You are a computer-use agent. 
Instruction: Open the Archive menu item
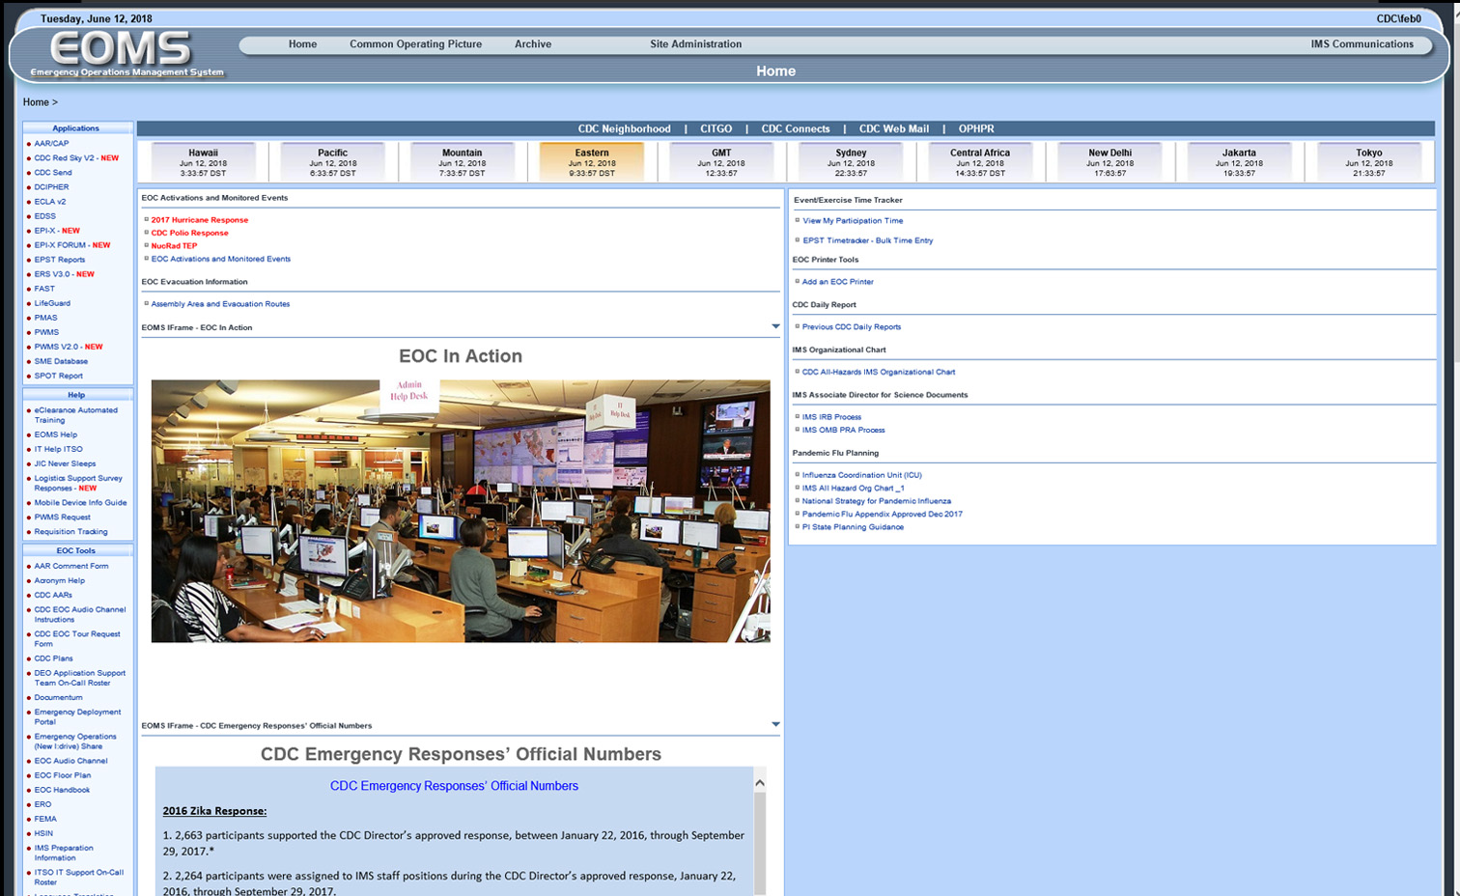pyautogui.click(x=532, y=44)
